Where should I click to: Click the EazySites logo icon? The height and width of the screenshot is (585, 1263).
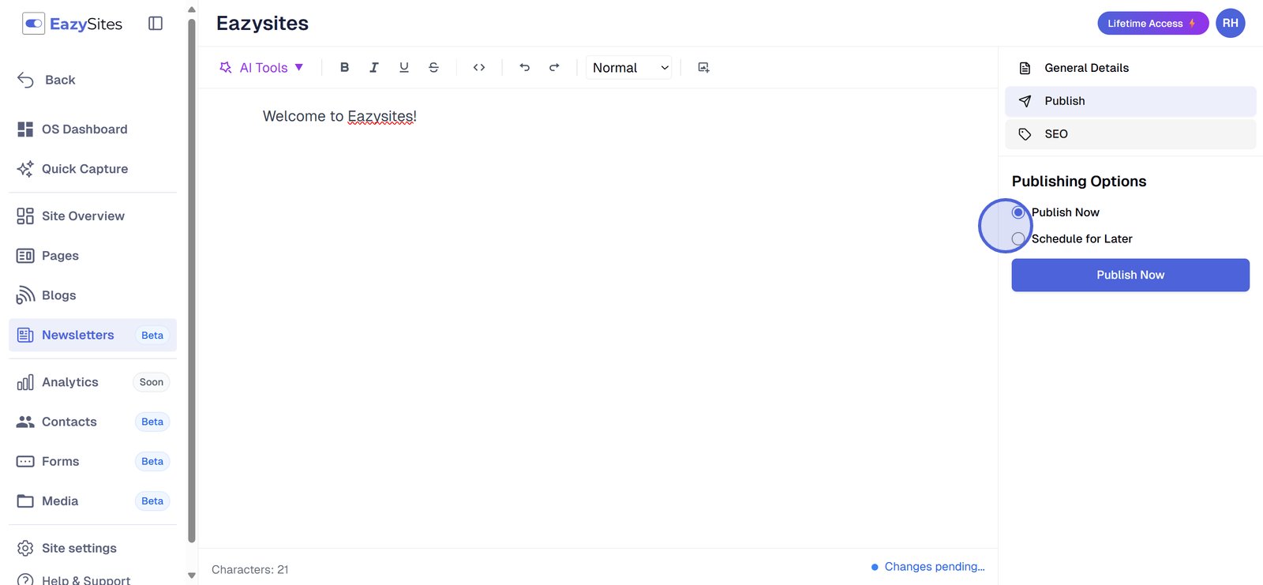pyautogui.click(x=33, y=24)
